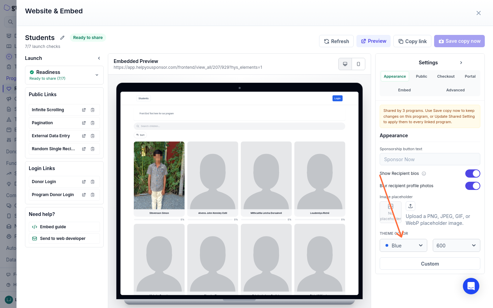Click Copy link button
This screenshot has height=308, width=493.
412,41
